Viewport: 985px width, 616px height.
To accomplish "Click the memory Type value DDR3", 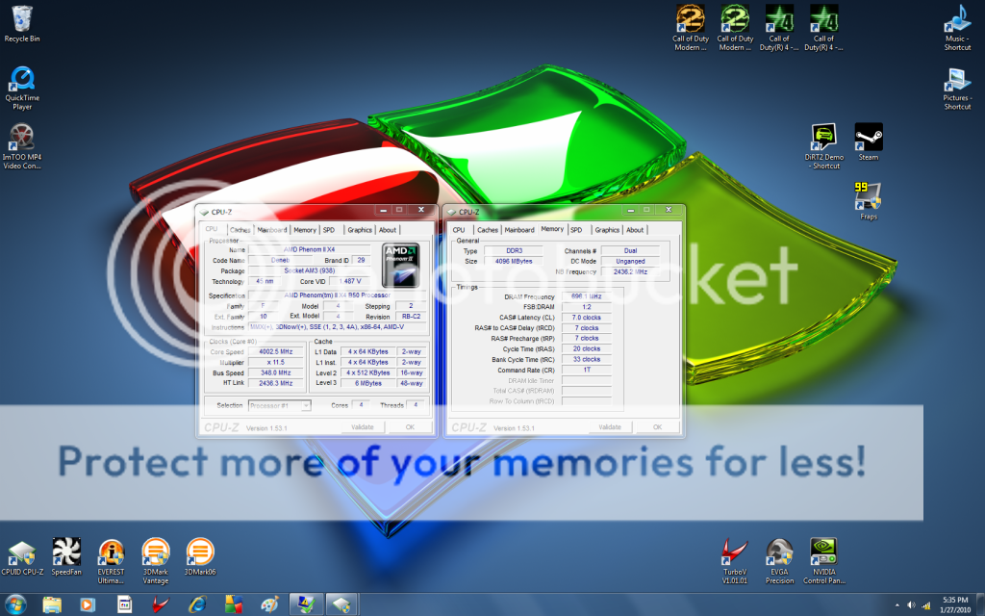I will pos(514,251).
